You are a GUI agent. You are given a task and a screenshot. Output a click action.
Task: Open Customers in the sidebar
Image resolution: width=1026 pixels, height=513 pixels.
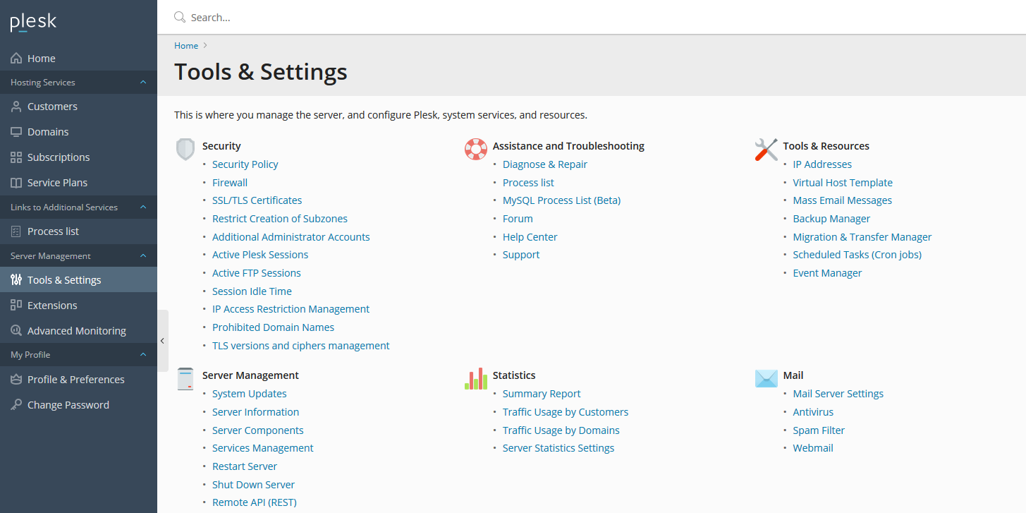78,107
